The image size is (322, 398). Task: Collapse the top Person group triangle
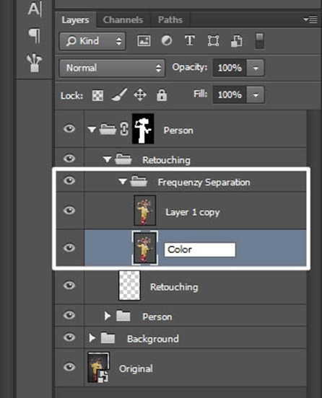coord(92,130)
